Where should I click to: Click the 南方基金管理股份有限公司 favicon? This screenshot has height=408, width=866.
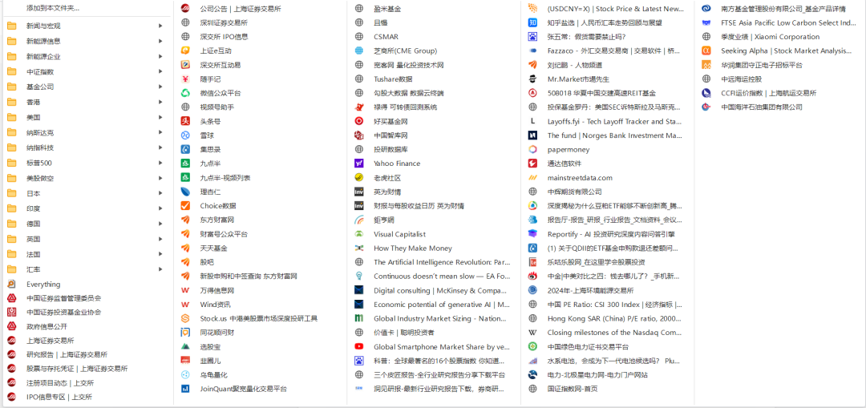click(x=706, y=9)
